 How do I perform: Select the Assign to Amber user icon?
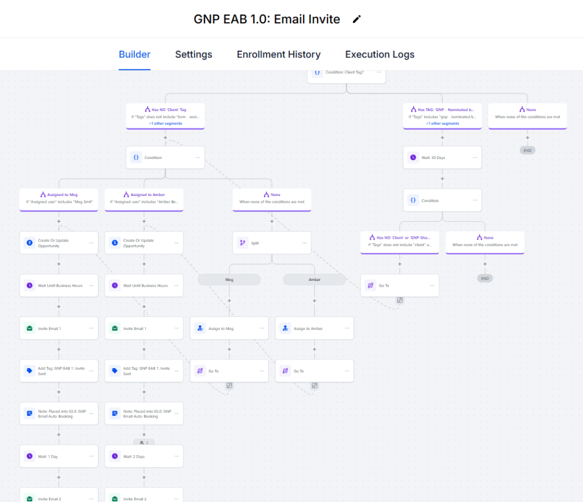point(286,328)
